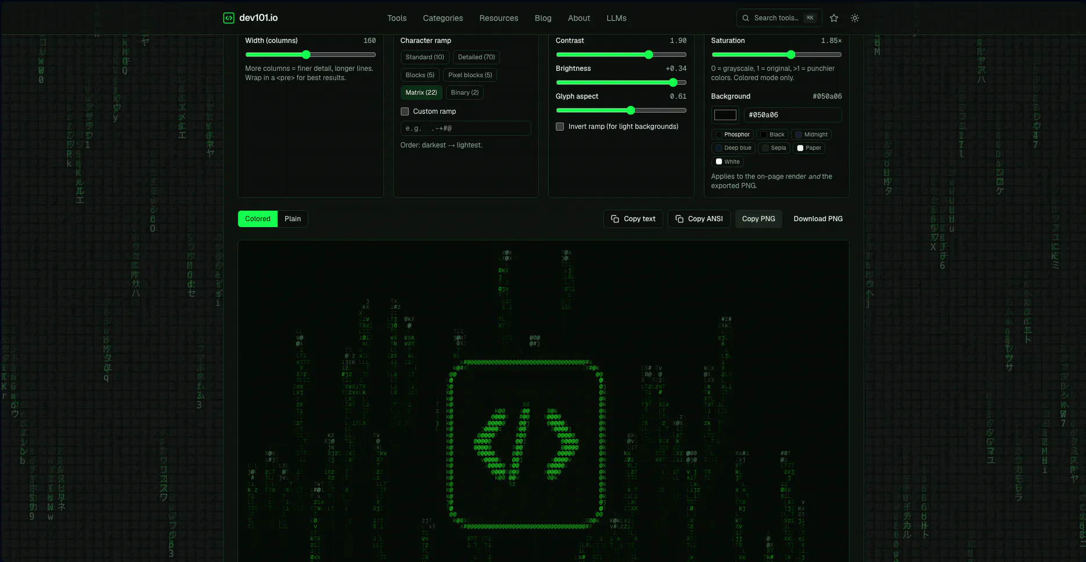This screenshot has width=1086, height=562.
Task: Click the Saturation value 1.85×
Action: [831, 41]
